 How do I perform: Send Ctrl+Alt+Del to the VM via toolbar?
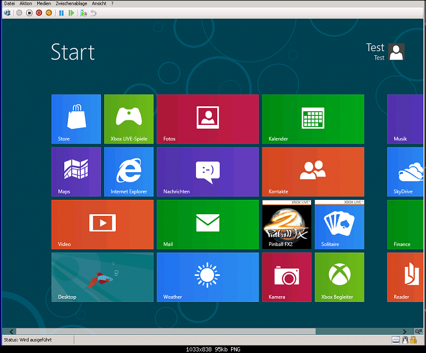pos(7,13)
